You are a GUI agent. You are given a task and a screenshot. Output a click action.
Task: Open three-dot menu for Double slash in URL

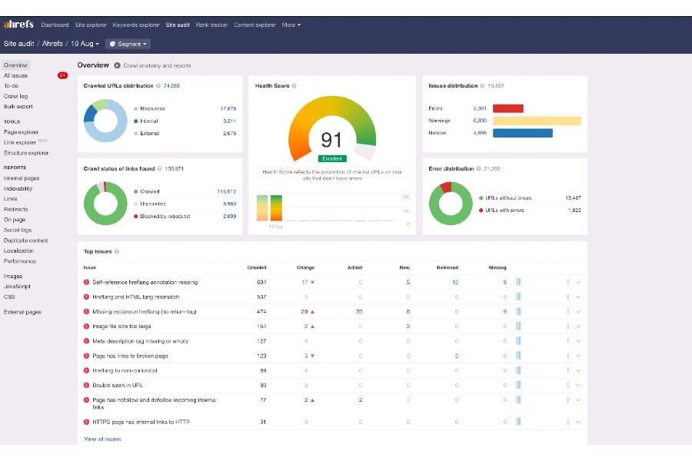coord(567,385)
